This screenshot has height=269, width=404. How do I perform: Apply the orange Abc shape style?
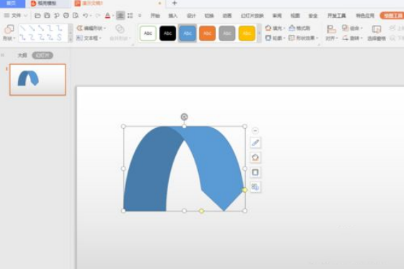[207, 33]
